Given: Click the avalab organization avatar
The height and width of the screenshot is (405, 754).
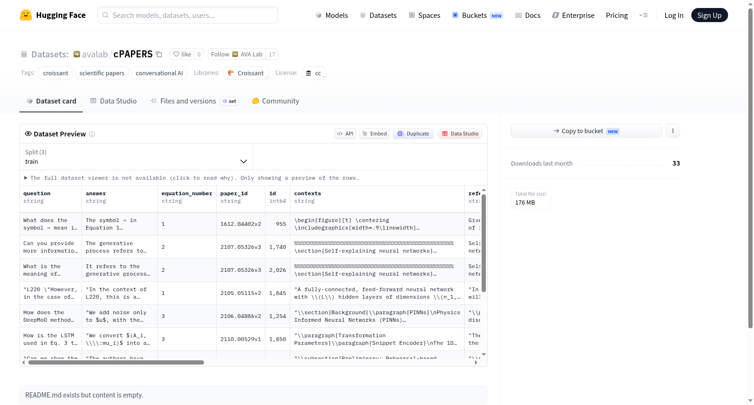Looking at the screenshot, I should pos(77,54).
